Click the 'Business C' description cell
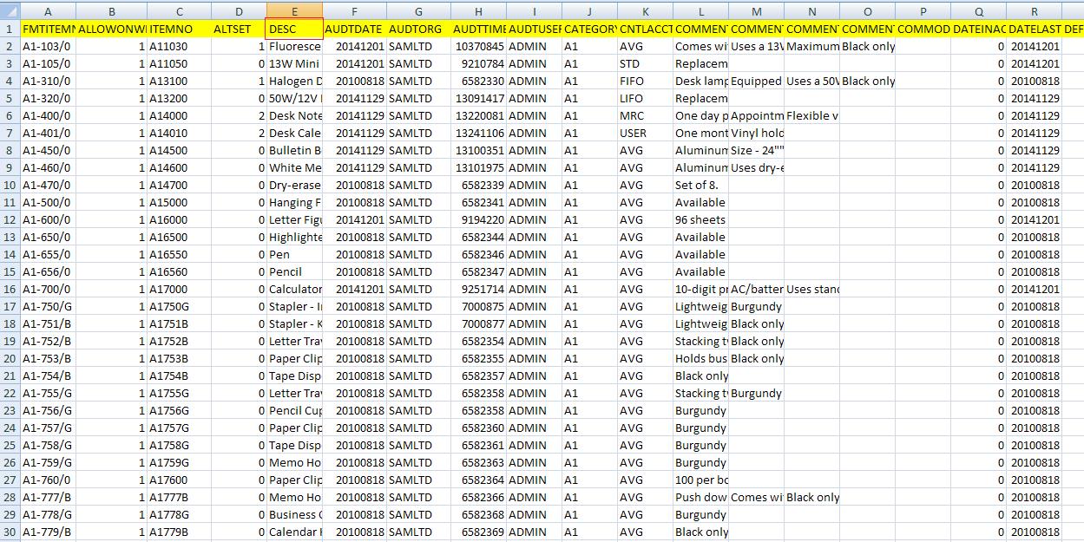Viewport: 1084px width, 542px height. click(294, 514)
